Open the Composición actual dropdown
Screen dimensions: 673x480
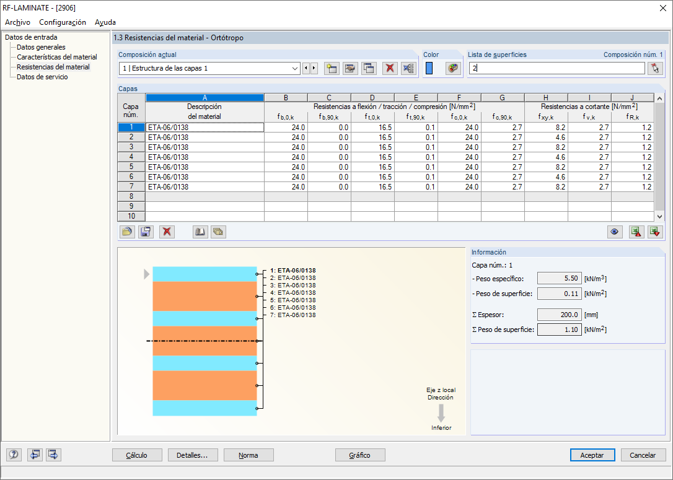[295, 68]
